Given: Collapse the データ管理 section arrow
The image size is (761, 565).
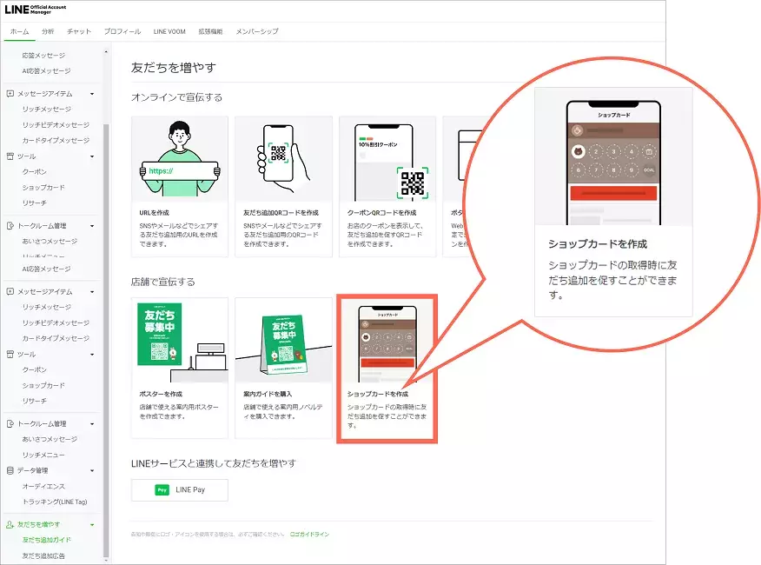Looking at the screenshot, I should click(x=92, y=470).
